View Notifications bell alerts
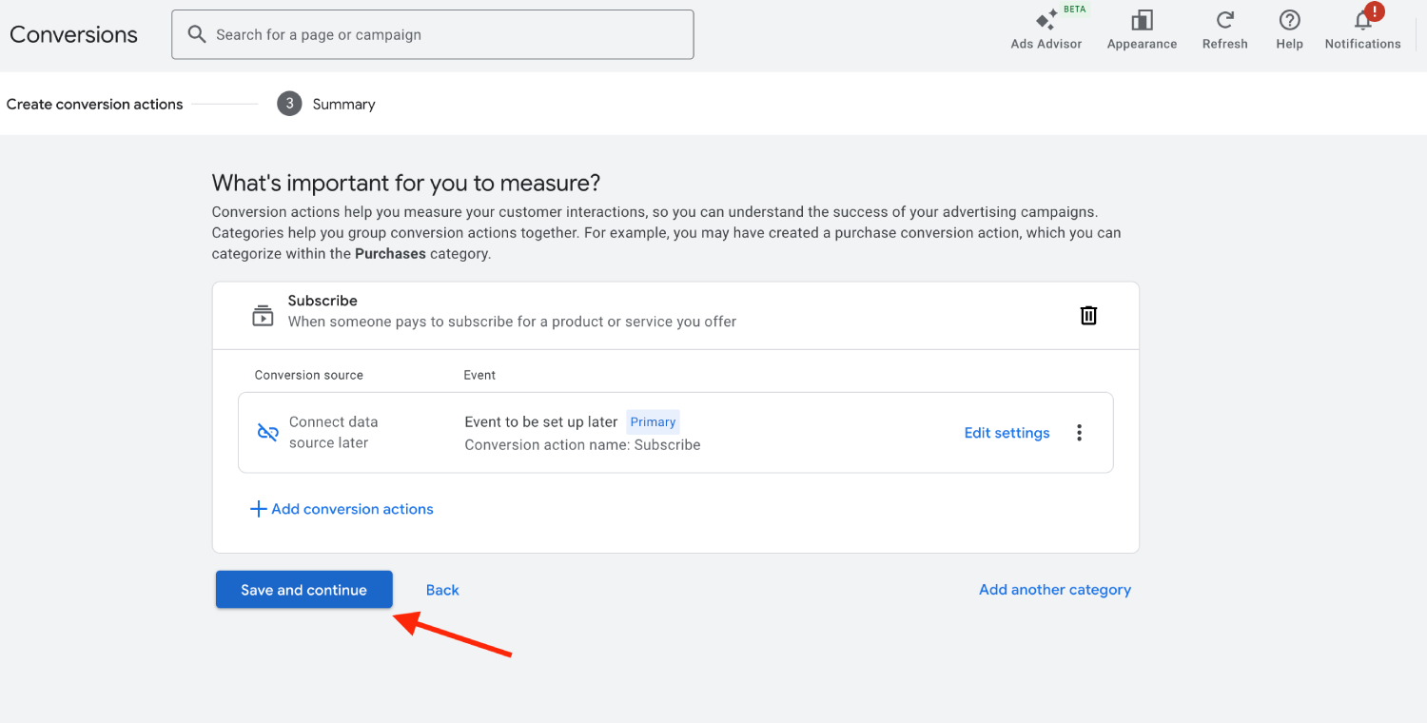The height and width of the screenshot is (723, 1427). [1362, 30]
